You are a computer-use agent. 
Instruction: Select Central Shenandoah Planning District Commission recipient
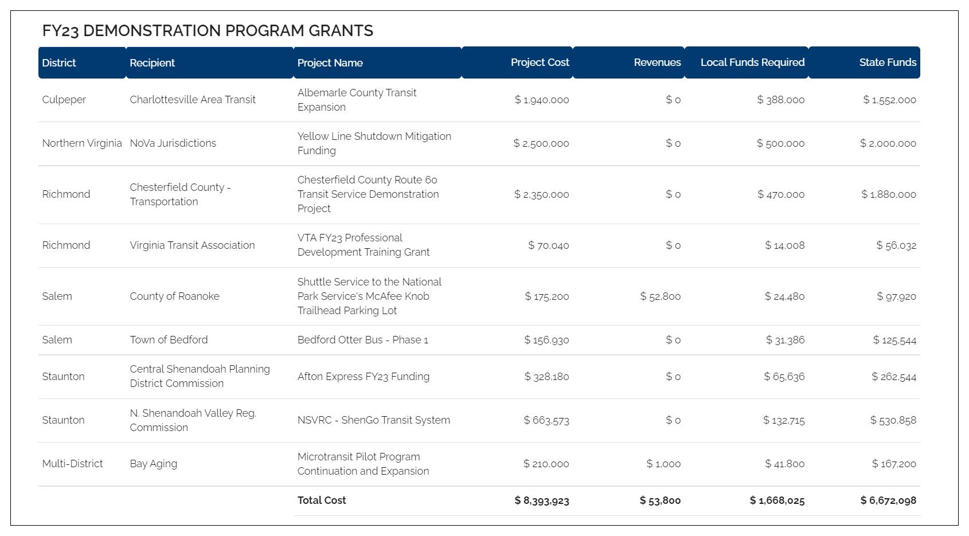(200, 377)
